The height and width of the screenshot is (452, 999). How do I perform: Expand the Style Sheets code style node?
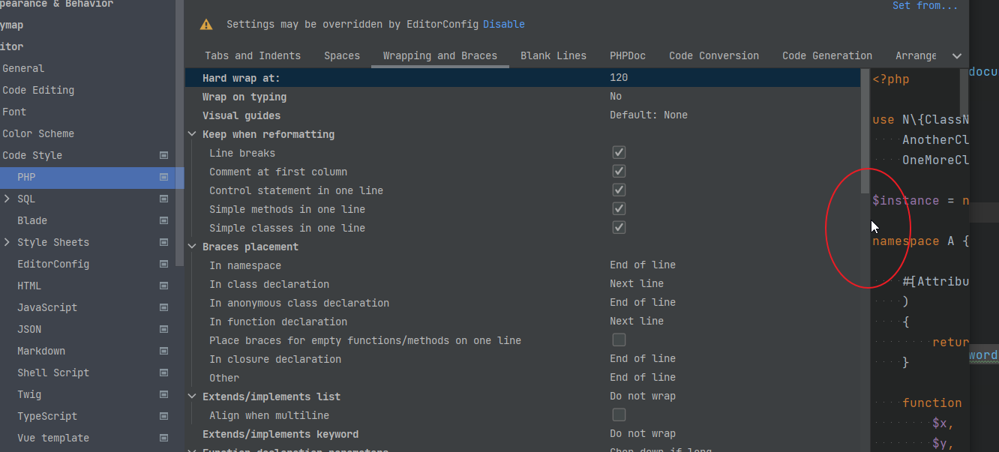tap(7, 242)
